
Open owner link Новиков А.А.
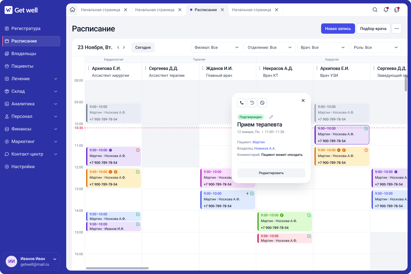pos(265,148)
